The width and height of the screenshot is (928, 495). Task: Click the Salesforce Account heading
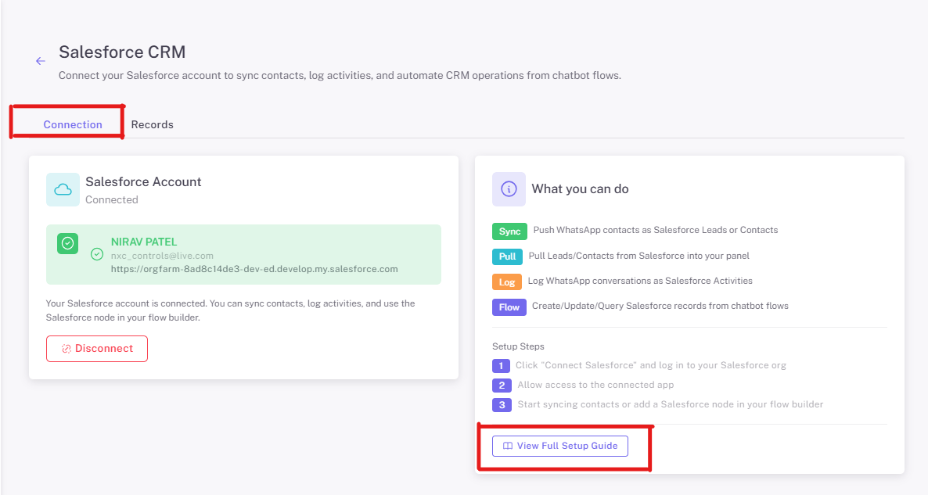click(x=143, y=182)
